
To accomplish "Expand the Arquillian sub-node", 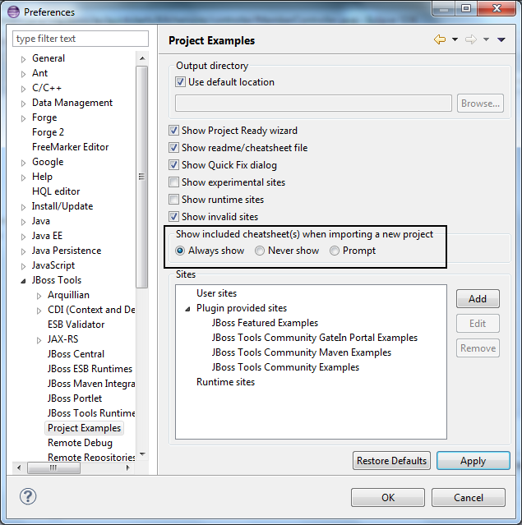I will [39, 296].
